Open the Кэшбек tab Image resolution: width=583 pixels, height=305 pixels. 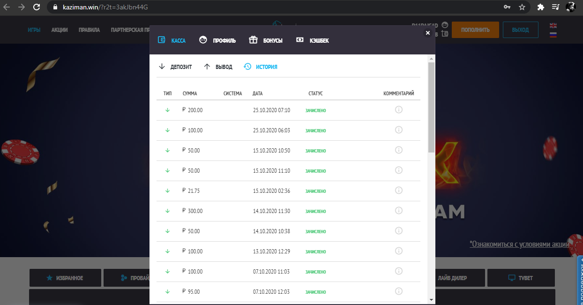point(313,40)
